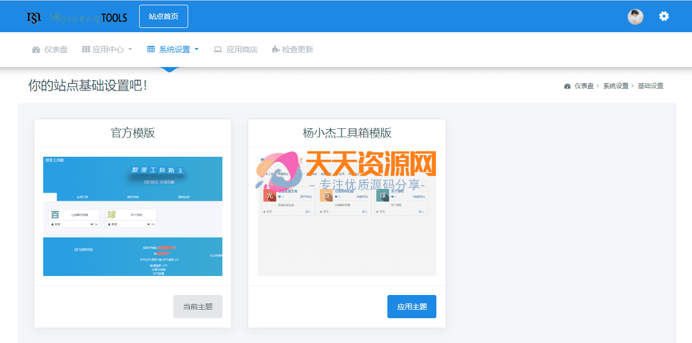Go to 站点首页
The height and width of the screenshot is (343, 692).
(x=163, y=16)
